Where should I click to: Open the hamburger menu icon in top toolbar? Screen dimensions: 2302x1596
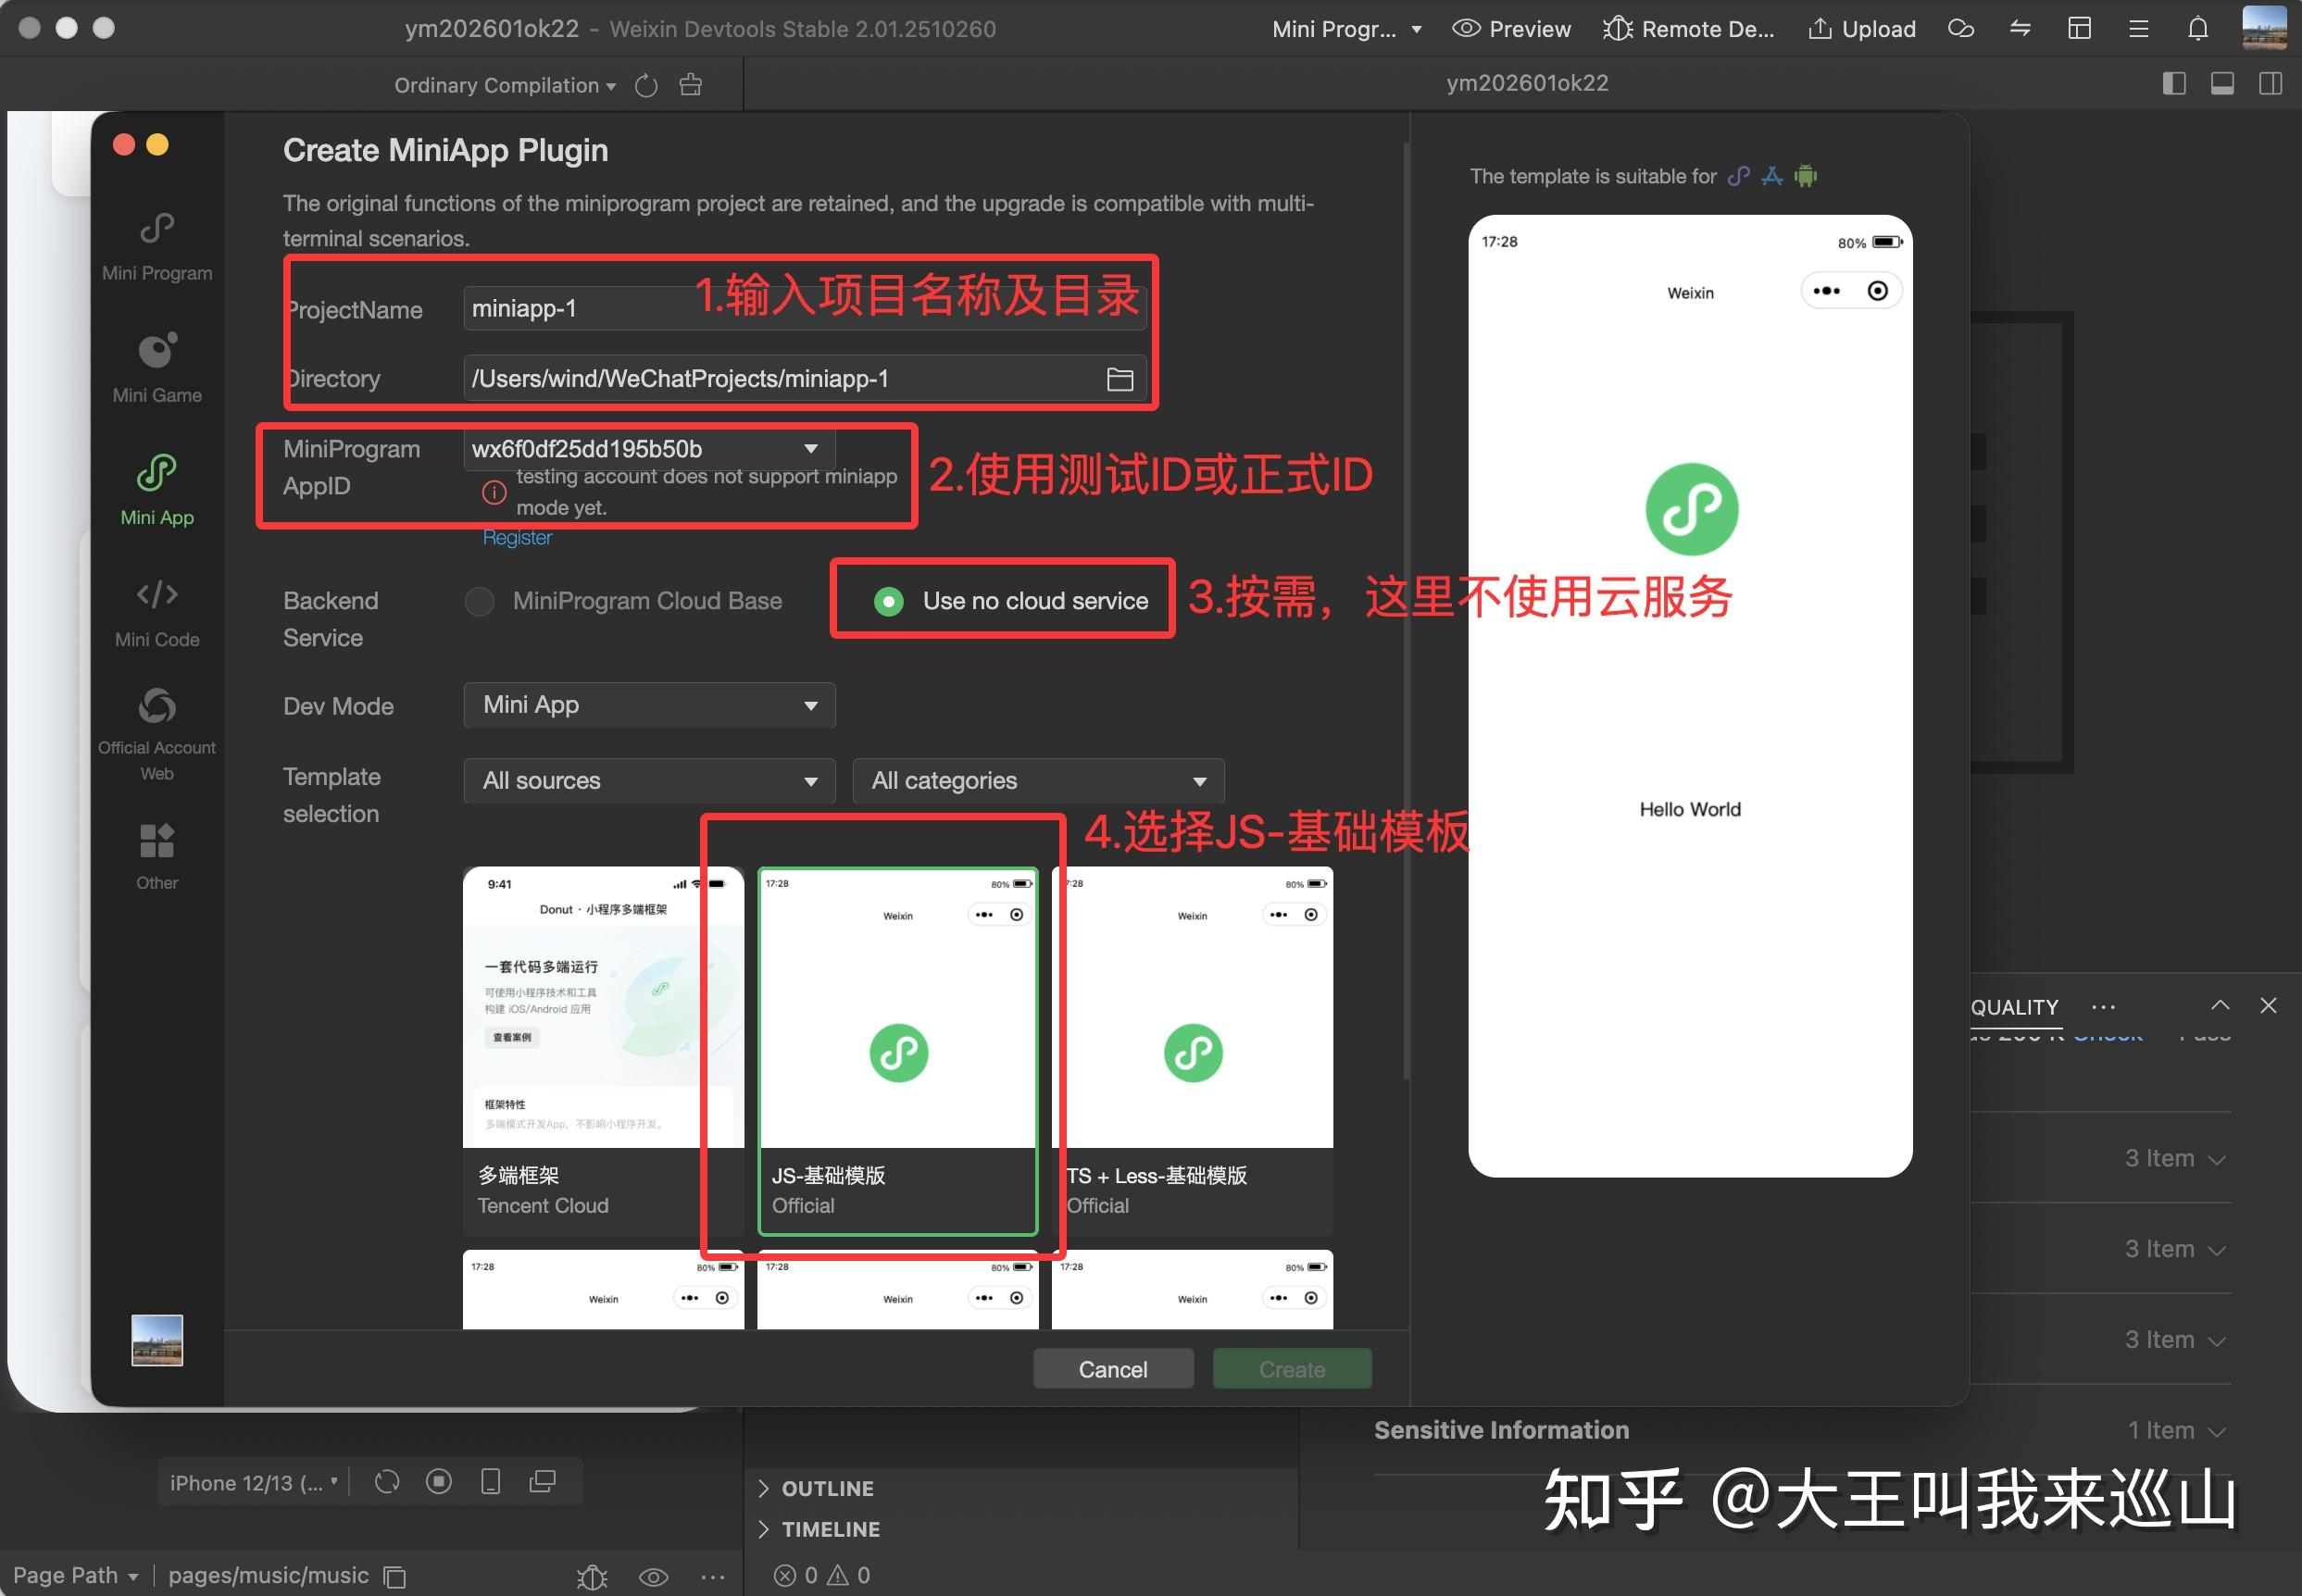pos(2138,29)
